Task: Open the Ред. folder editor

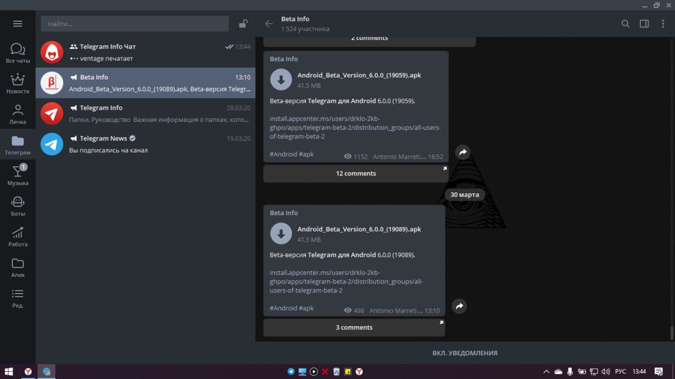Action: point(18,298)
